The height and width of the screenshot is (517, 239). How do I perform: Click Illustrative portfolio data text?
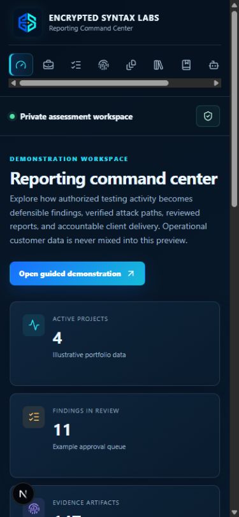tap(89, 355)
